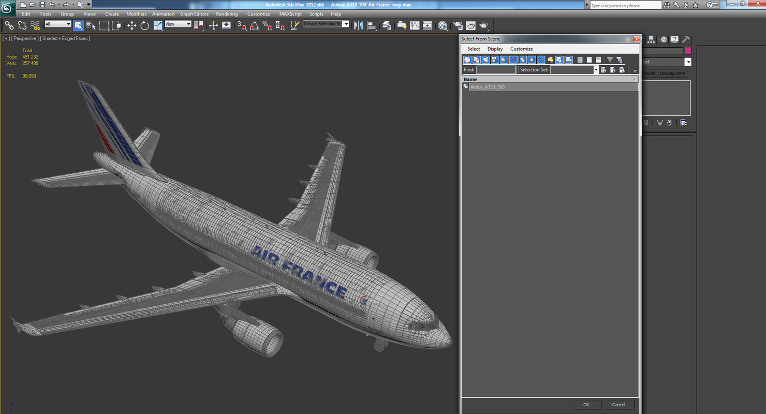The width and height of the screenshot is (766, 414).
Task: Open the Material Editor
Action: (443, 25)
